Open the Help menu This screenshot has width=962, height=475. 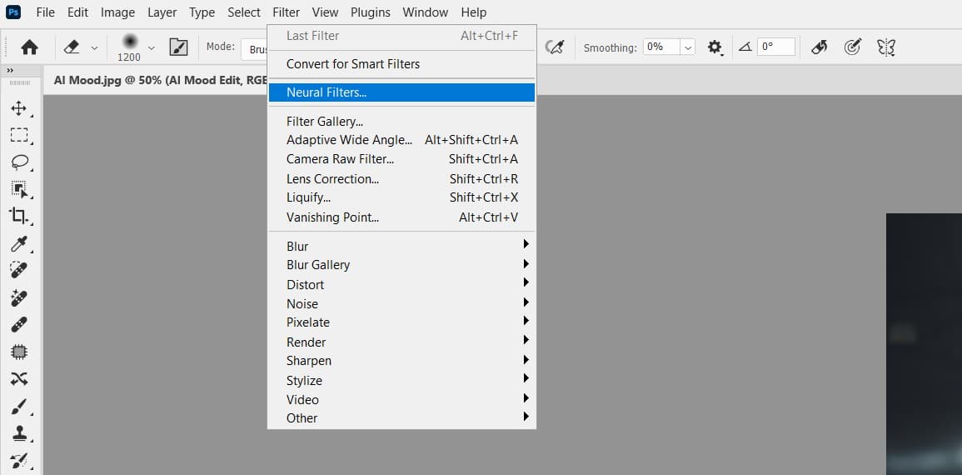click(474, 12)
